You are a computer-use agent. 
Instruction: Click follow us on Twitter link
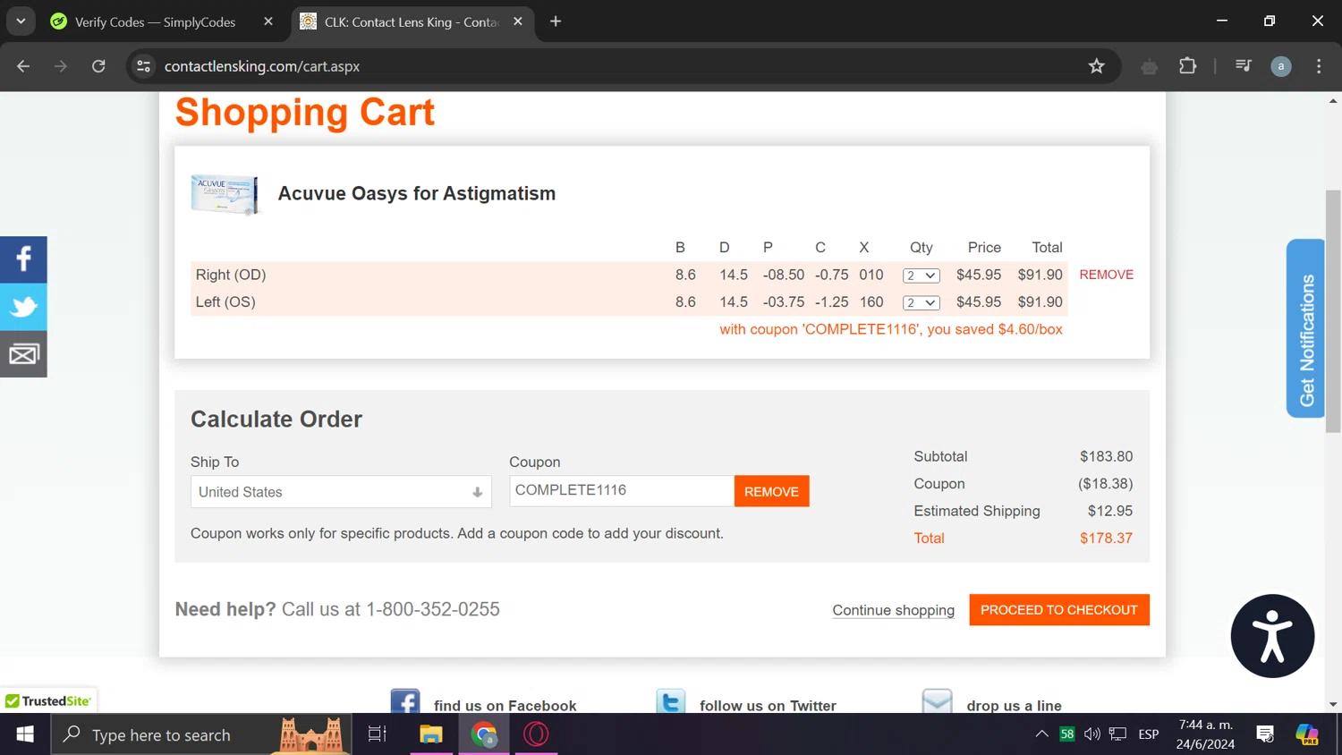click(768, 705)
